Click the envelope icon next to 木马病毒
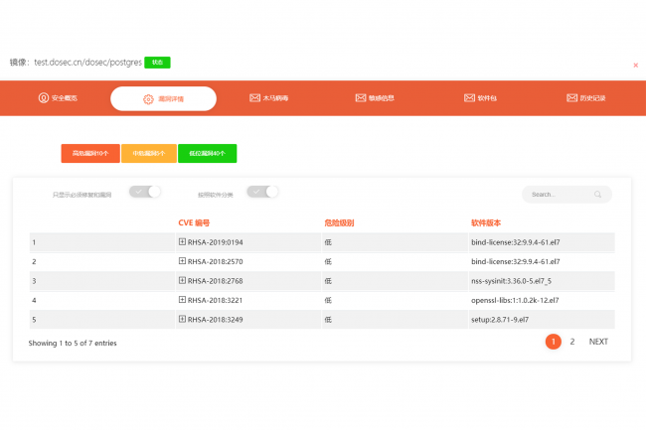This screenshot has width=646, height=430. tap(254, 98)
